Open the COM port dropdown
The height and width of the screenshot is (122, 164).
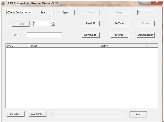pyautogui.click(x=29, y=12)
